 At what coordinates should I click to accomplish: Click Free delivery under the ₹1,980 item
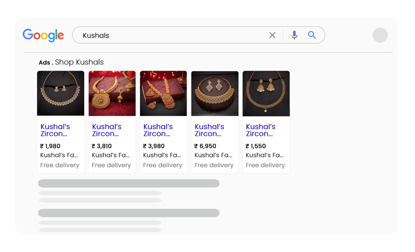click(60, 165)
